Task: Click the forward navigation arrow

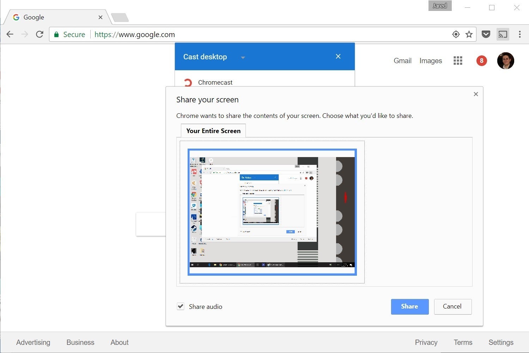Action: (25, 34)
